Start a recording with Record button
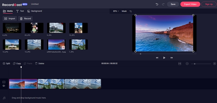The height and width of the screenshot is (103, 217). 25,18
